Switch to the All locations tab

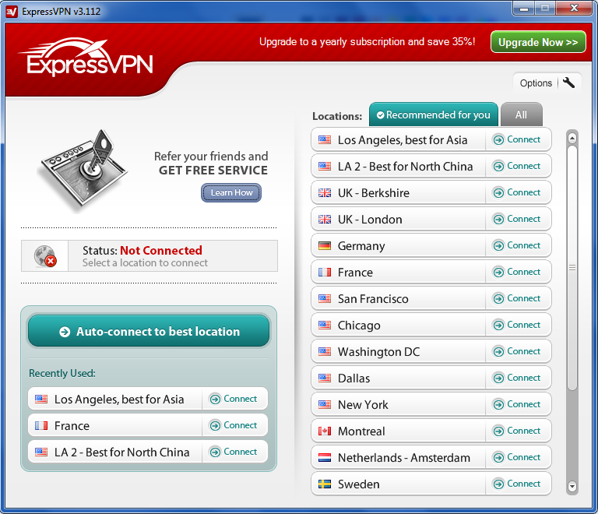point(521,114)
